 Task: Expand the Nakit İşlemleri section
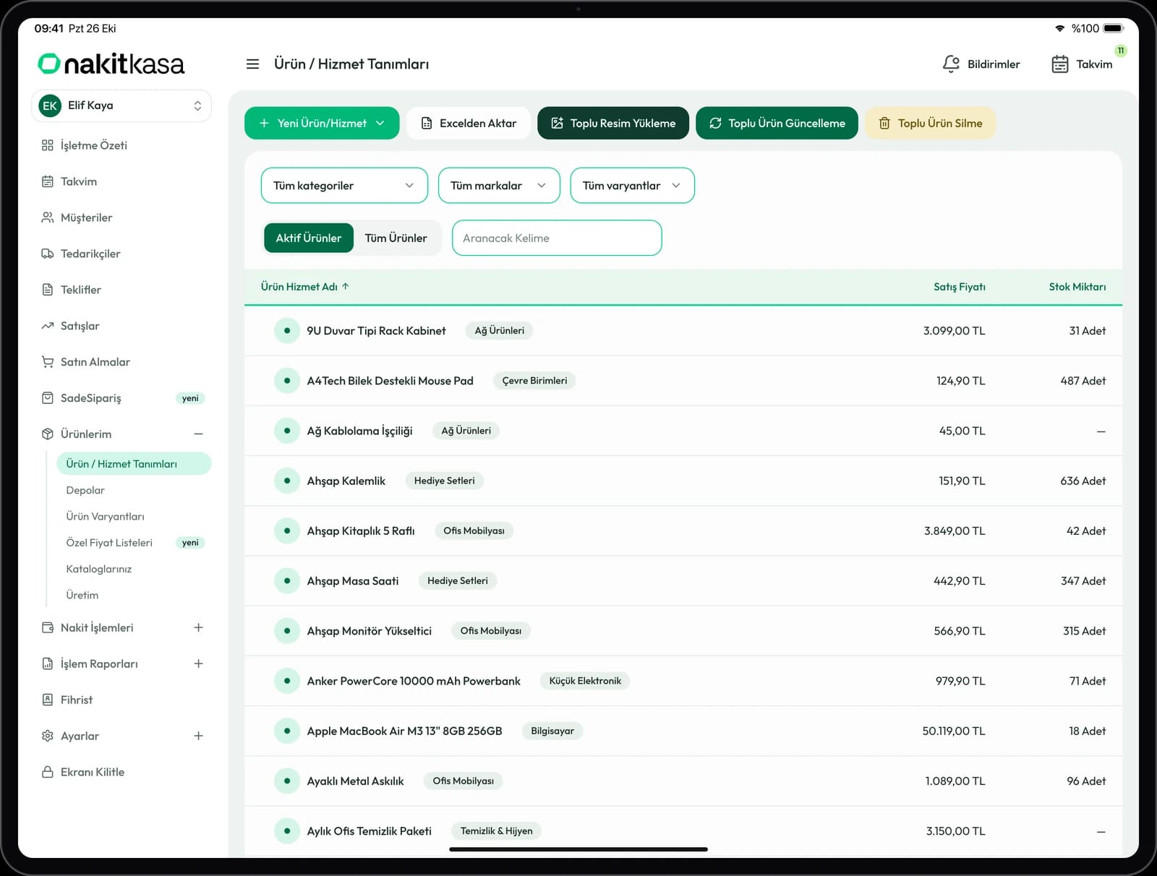point(198,627)
